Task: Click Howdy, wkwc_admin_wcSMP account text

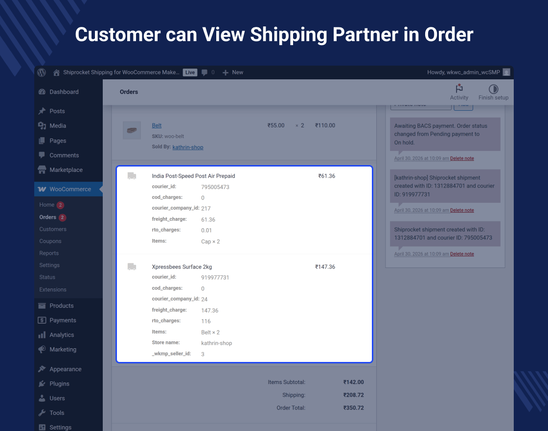Action: pos(463,72)
